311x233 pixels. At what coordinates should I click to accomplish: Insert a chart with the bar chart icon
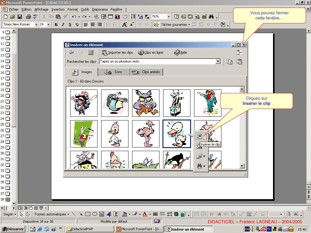coord(118,17)
